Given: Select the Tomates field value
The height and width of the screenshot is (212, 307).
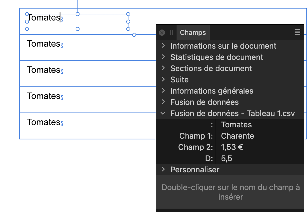Looking at the screenshot, I should coord(236,125).
